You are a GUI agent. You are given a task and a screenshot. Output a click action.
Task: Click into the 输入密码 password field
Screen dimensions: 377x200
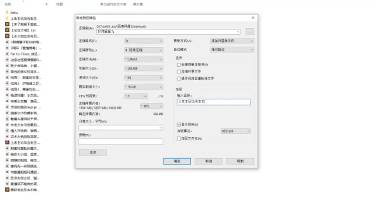click(x=214, y=102)
